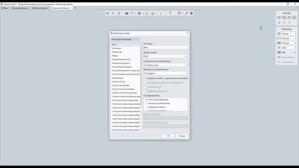The image size is (299, 168).
Task: Click the Undo arrow in the top toolbar
Action: tap(108, 14)
